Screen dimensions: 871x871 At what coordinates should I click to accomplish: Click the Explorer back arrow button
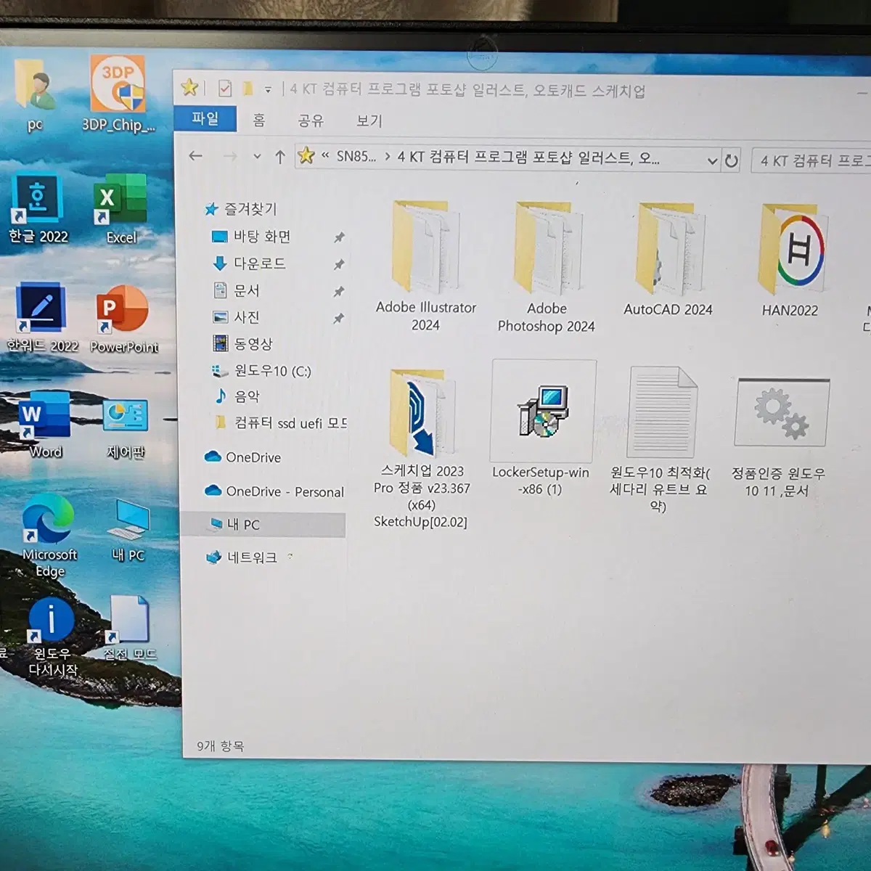coord(195,156)
